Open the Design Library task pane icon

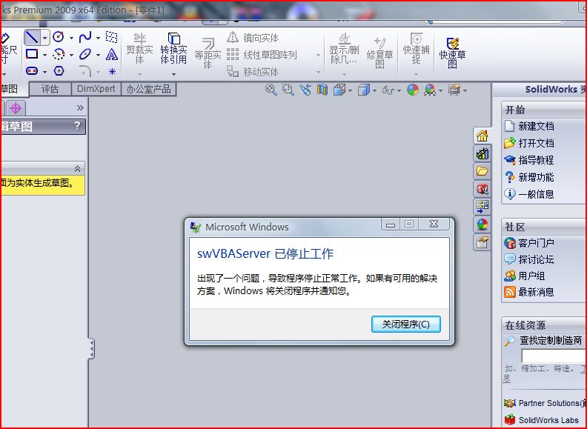[482, 153]
